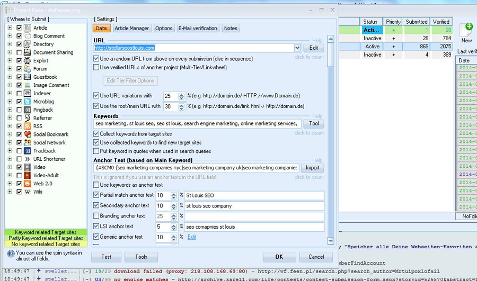Expand the Guestbook tree node

10,77
